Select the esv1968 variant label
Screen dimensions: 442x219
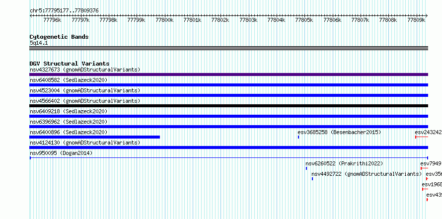pyautogui.click(x=432, y=184)
